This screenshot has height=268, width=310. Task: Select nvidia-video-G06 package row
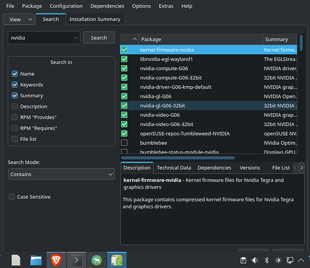tap(209, 115)
